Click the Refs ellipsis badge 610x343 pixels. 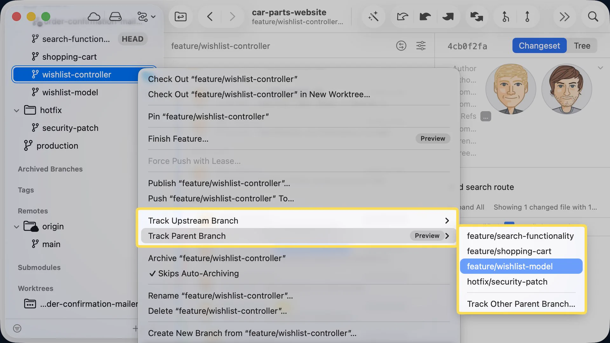(485, 117)
